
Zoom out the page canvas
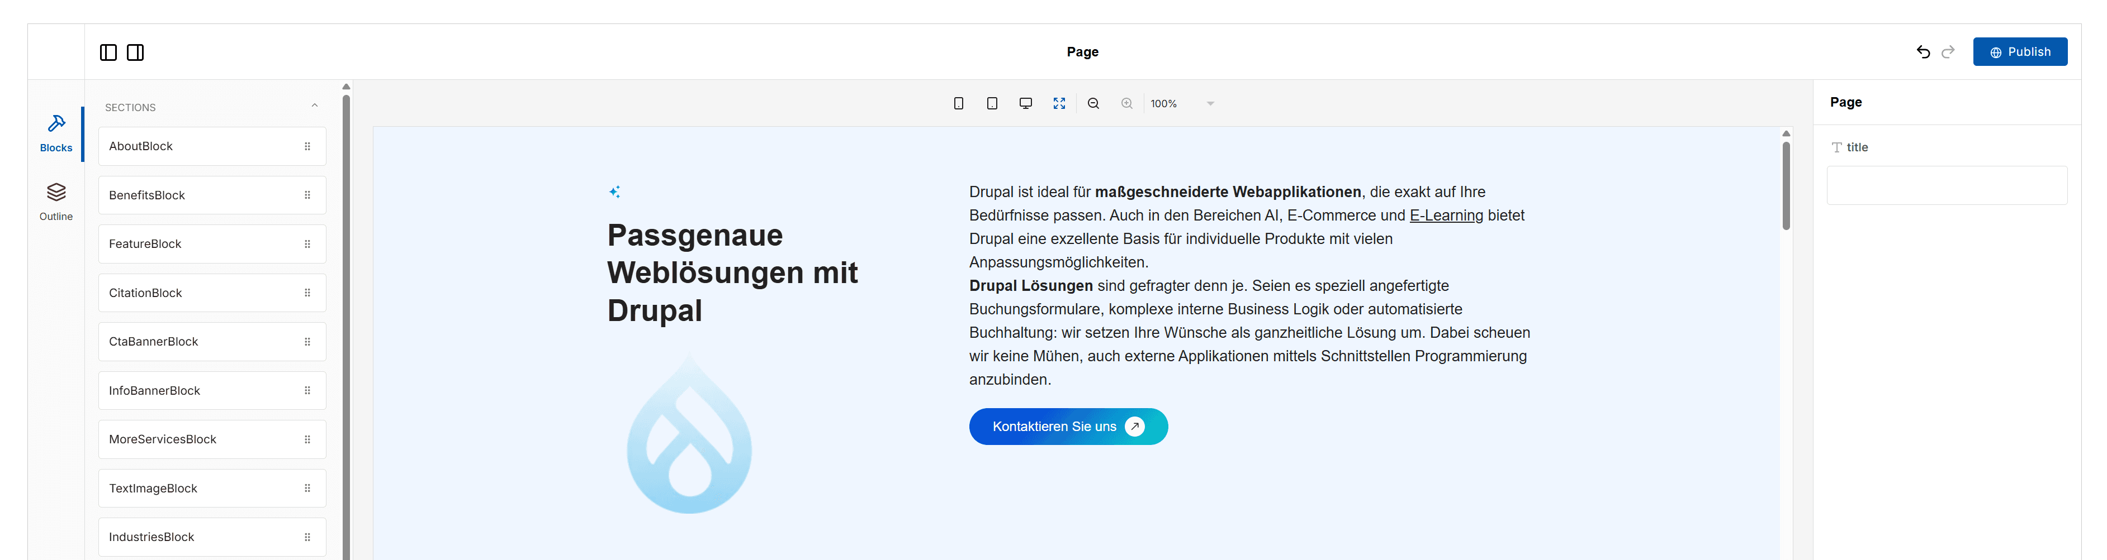1093,103
